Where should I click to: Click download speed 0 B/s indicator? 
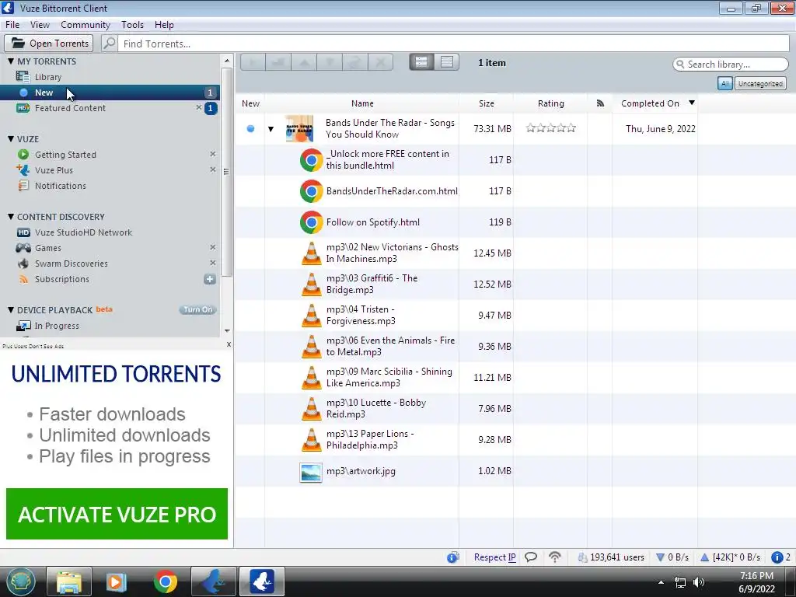point(672,557)
